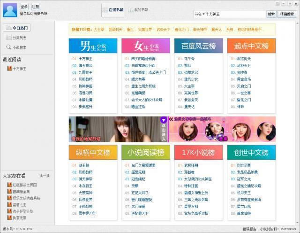Click 雪中悍刀行 in the 纵横中文榜 list
The height and width of the screenshot is (233, 300).
coord(87,213)
